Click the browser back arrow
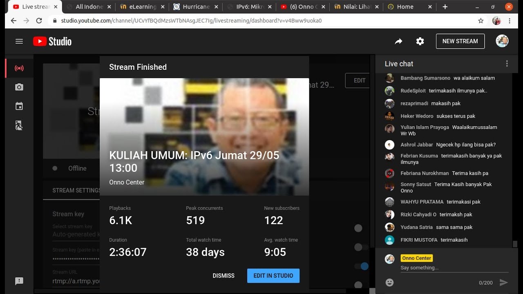The width and height of the screenshot is (523, 294). point(13,20)
